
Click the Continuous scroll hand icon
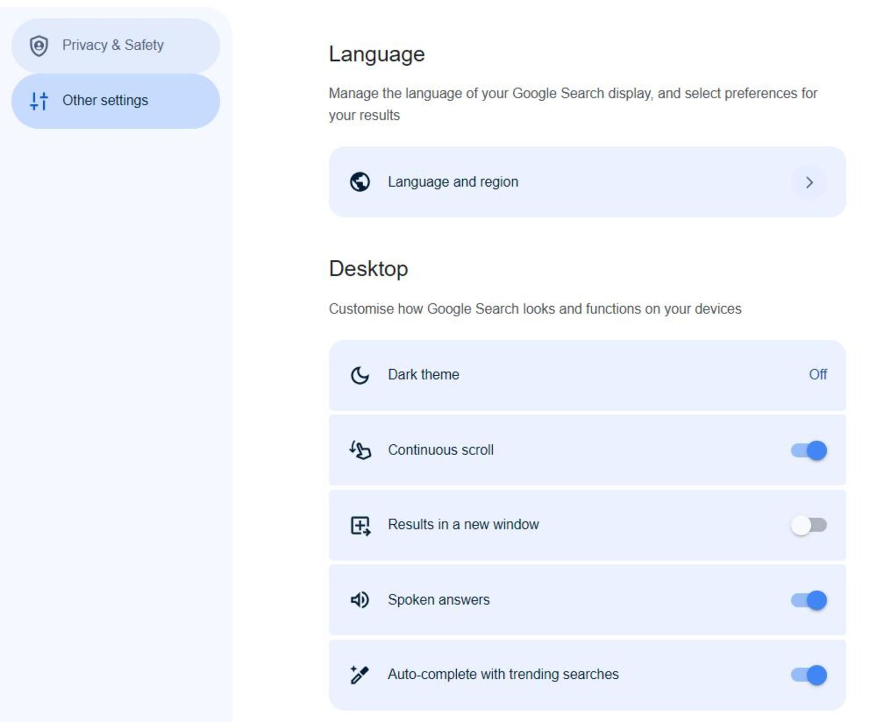360,450
